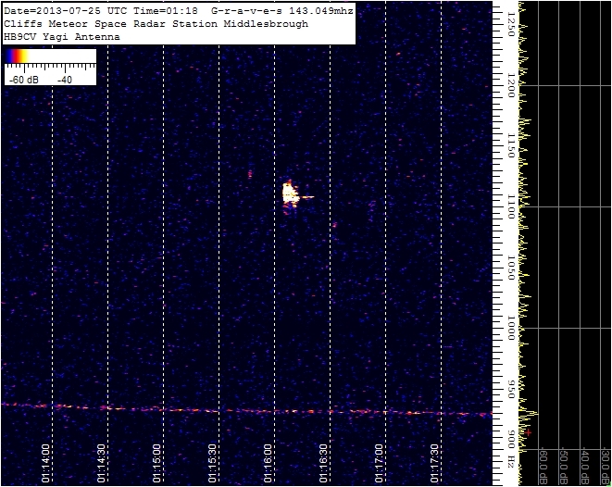Viewport: 612px width, 487px height.
Task: Select the 01:16:30 time marker label
Action: [x=324, y=463]
